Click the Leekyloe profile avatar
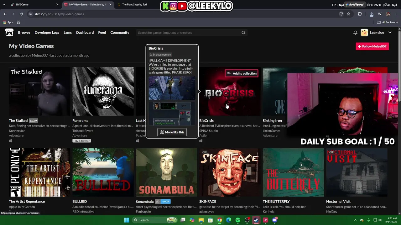Viewport: 401px width, 225px height. (x=364, y=32)
